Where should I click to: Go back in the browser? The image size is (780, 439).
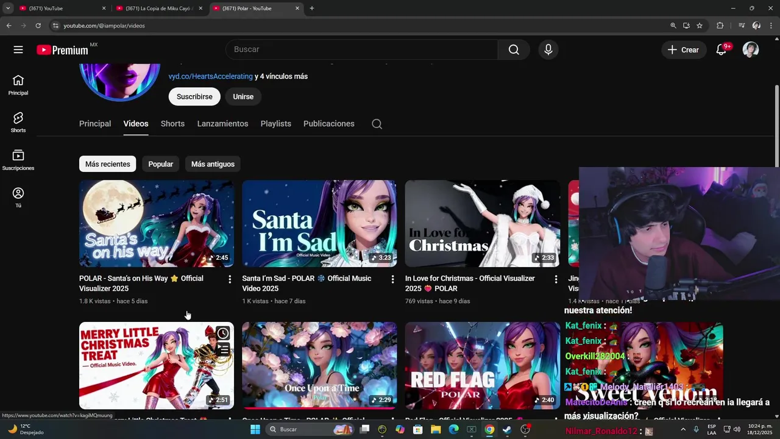coord(9,26)
